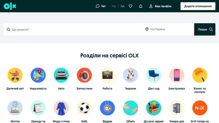Click the Пошук search button
219x123 pixels.
pyautogui.click(x=205, y=29)
